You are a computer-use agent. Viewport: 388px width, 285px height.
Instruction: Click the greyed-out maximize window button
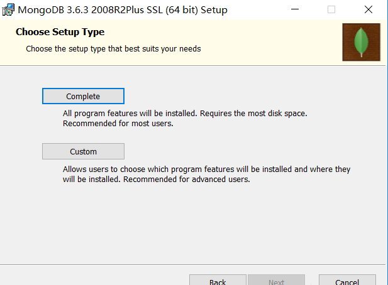coord(331,9)
